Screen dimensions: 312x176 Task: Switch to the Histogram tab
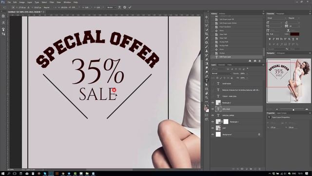coord(281,53)
